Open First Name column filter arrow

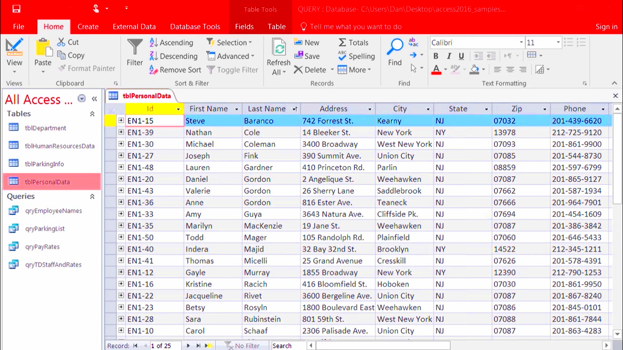coord(236,109)
